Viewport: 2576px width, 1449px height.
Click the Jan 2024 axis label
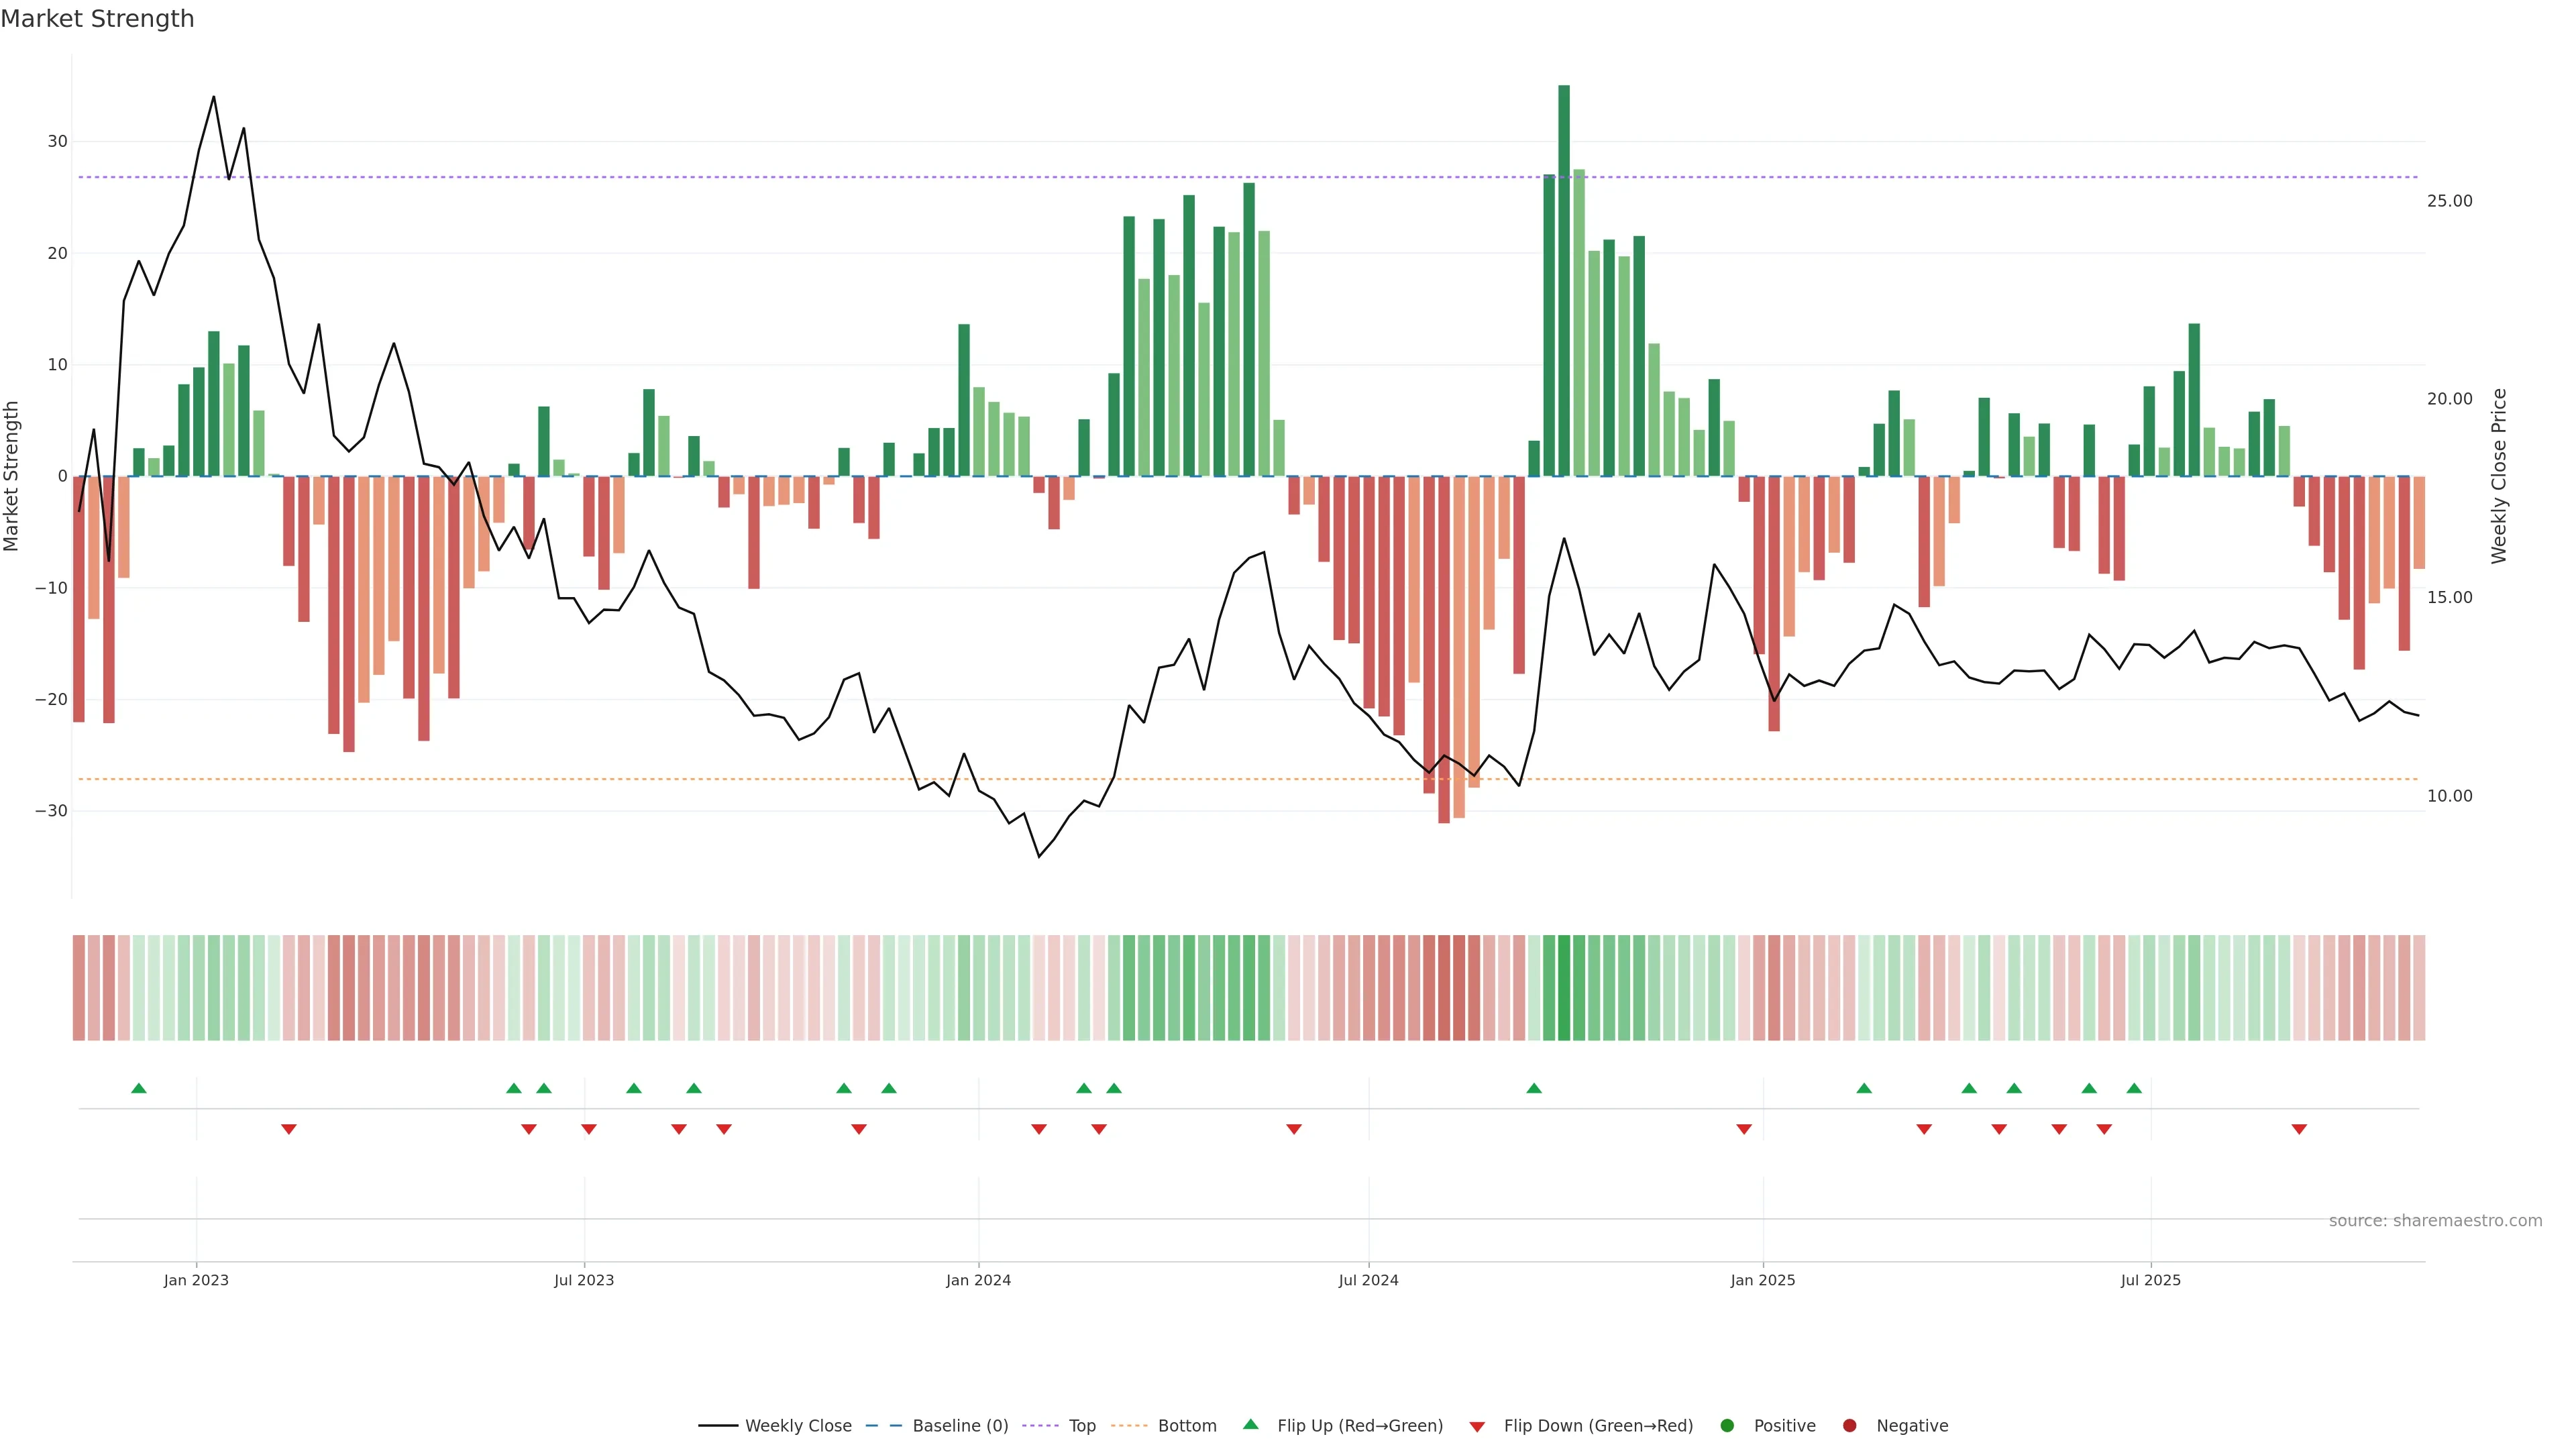pyautogui.click(x=978, y=1280)
